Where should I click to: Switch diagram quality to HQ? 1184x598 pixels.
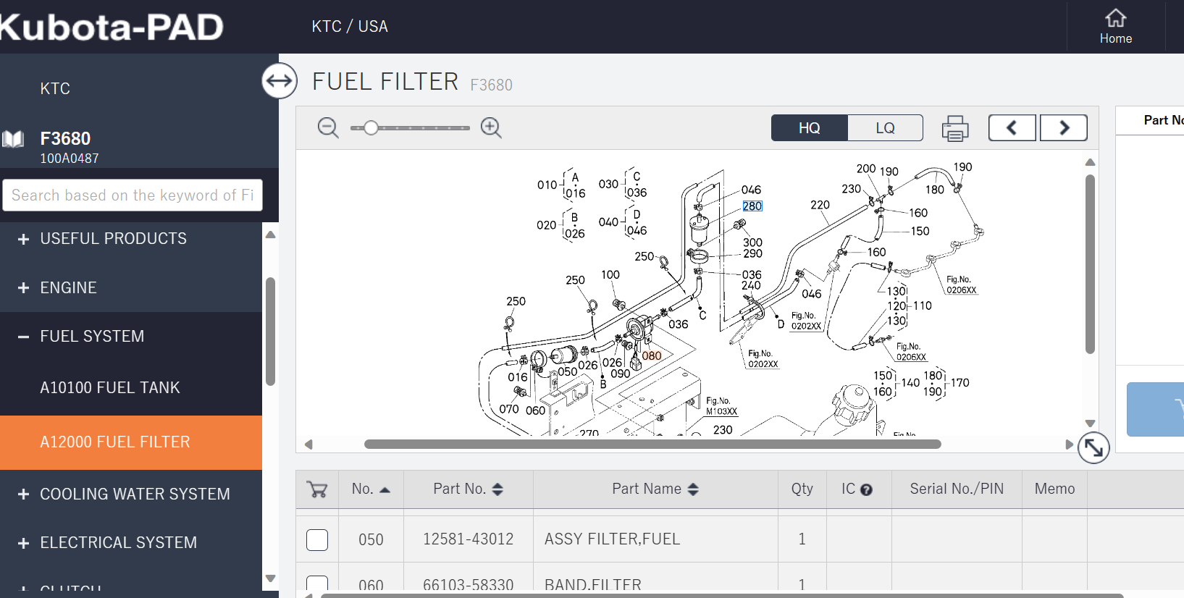809,128
